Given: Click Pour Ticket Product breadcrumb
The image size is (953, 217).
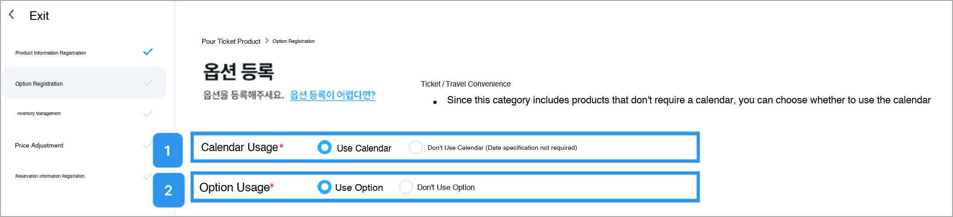Looking at the screenshot, I should 231,41.
